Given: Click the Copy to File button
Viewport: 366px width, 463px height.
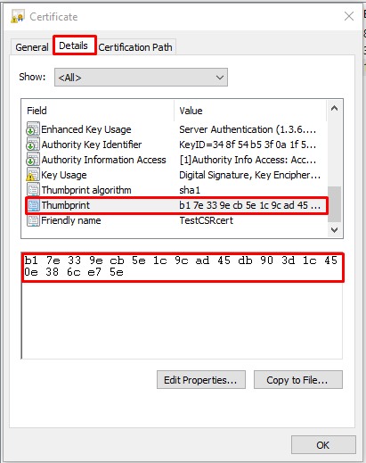Looking at the screenshot, I should pyautogui.click(x=298, y=380).
